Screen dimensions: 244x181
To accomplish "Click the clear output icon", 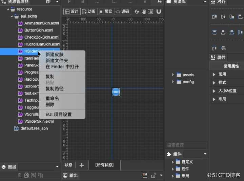I will point(145,175).
